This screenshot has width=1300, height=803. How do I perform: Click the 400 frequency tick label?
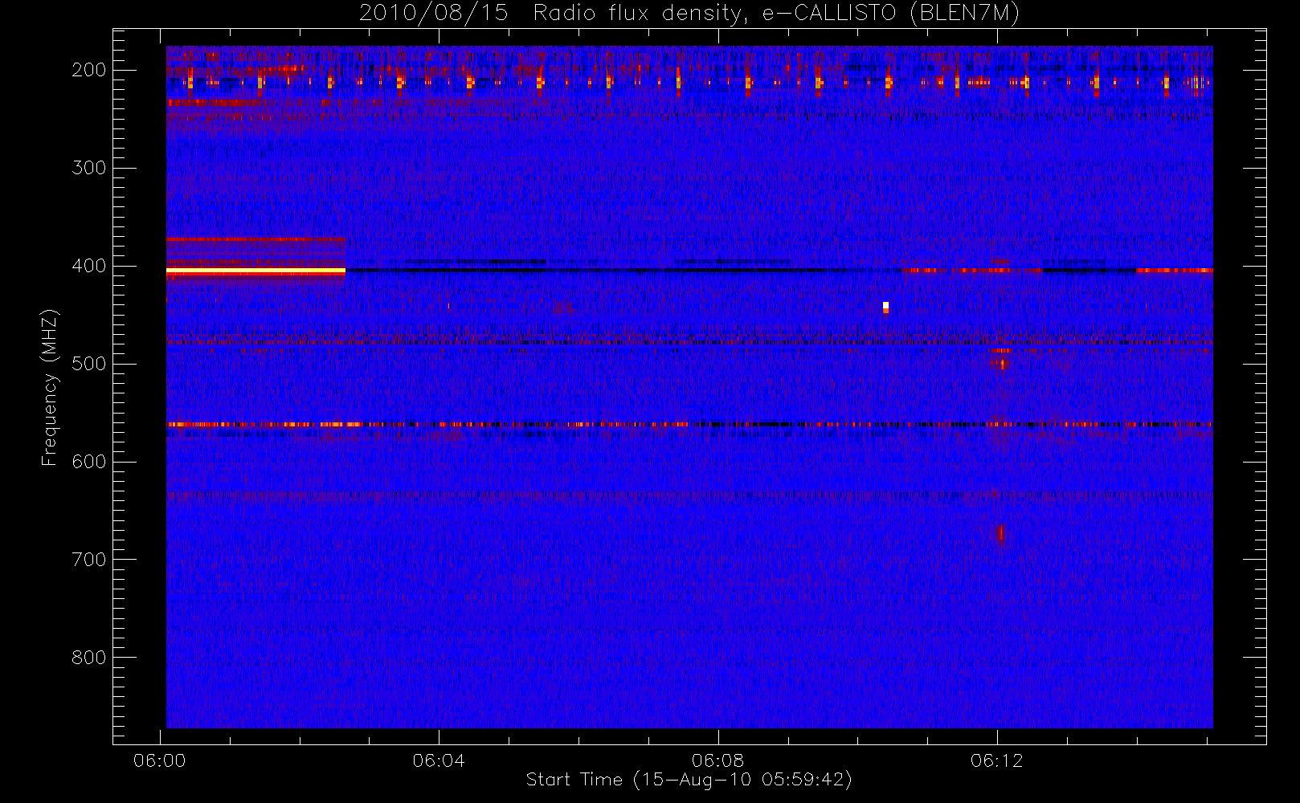pyautogui.click(x=89, y=266)
